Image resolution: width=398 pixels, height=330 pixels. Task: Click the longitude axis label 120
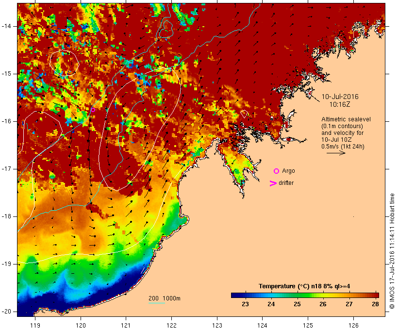click(x=81, y=326)
